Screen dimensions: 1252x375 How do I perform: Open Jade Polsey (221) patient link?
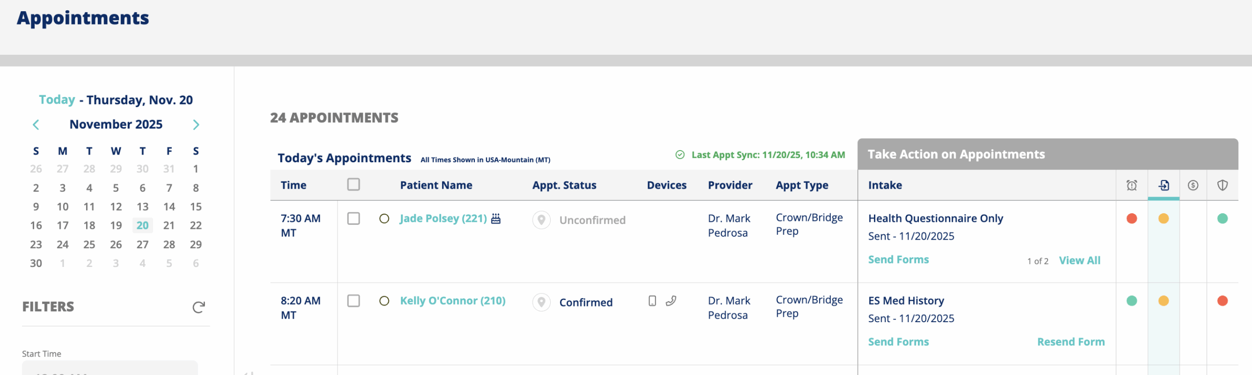(444, 219)
